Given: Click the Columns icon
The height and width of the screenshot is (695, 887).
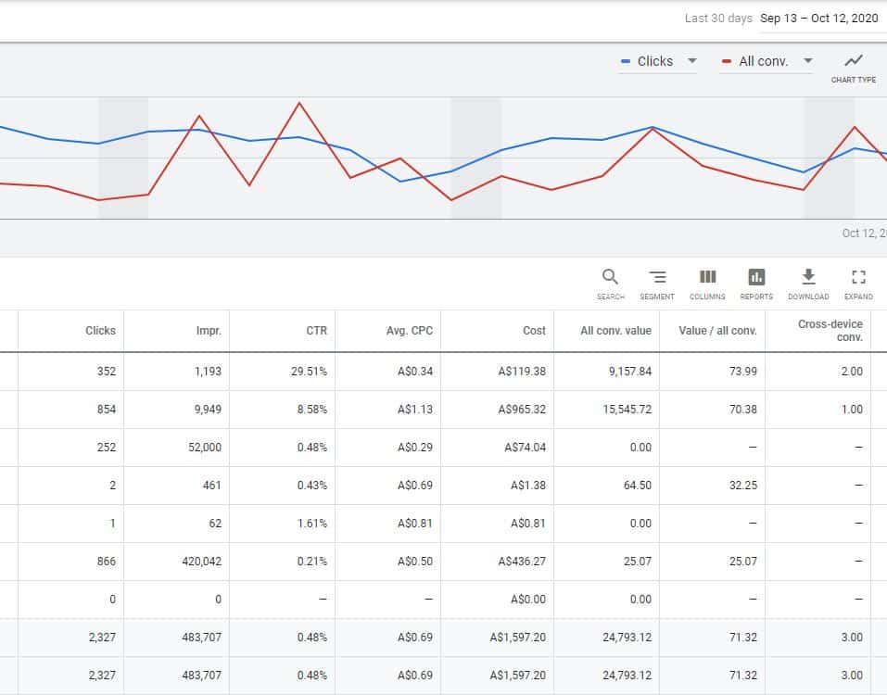Looking at the screenshot, I should (707, 277).
